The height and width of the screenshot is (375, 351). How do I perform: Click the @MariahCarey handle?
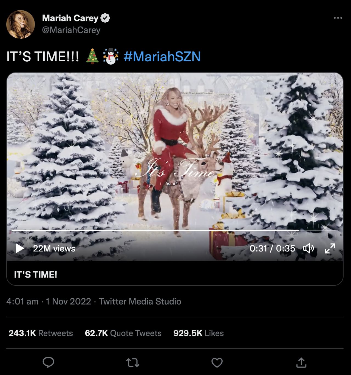click(x=71, y=30)
